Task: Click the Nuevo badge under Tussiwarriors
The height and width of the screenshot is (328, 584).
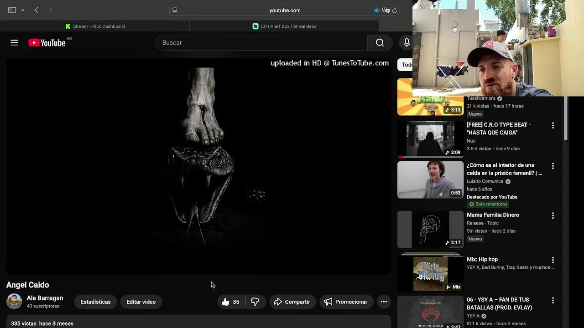Action: point(475,114)
